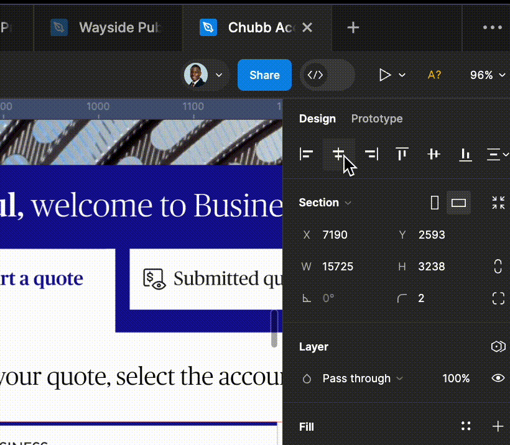Viewport: 510px width, 445px height.
Task: Switch to portrait orientation
Action: (x=435, y=203)
